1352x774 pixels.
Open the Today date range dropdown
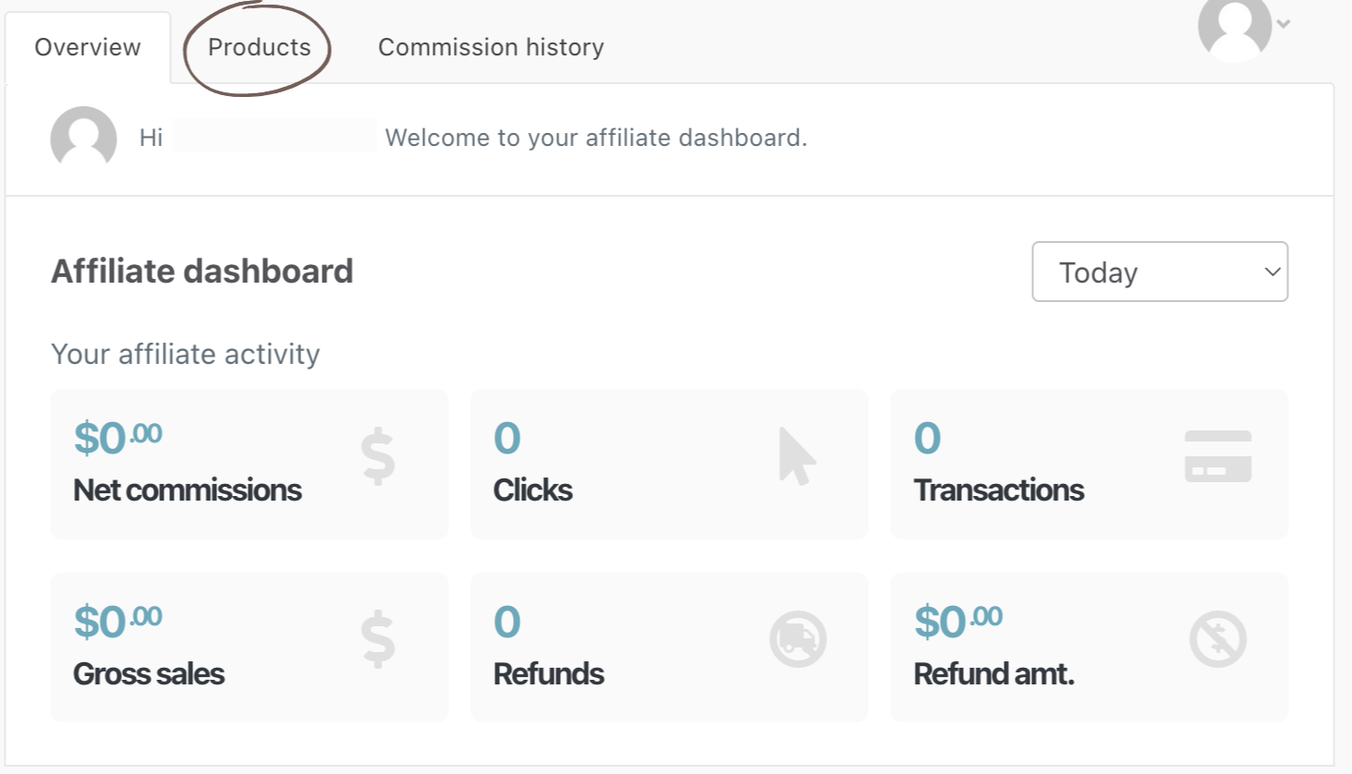1160,272
